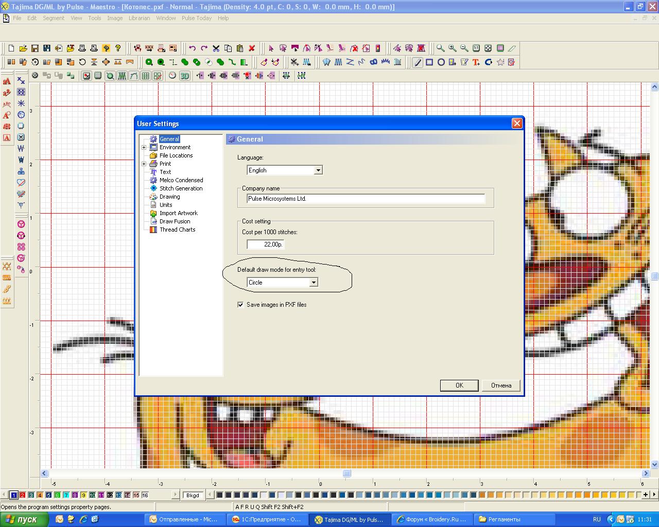Click the RU language indicator in tray
This screenshot has width=659, height=527.
(597, 519)
